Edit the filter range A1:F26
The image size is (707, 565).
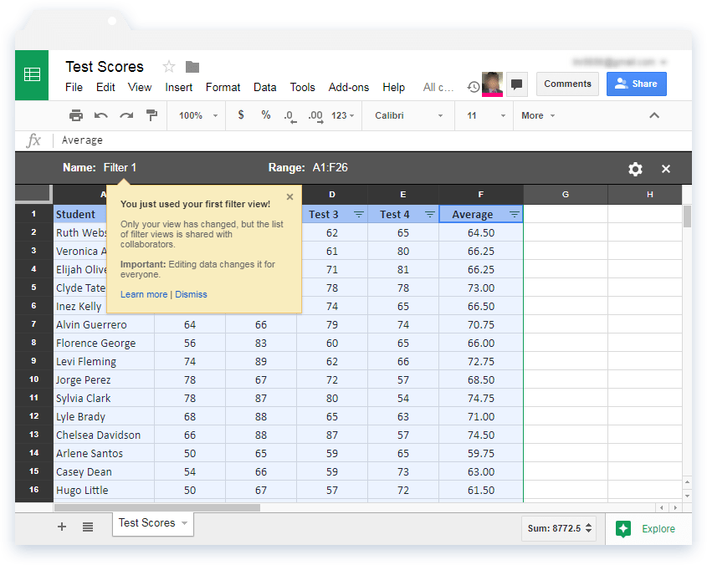[x=330, y=168]
